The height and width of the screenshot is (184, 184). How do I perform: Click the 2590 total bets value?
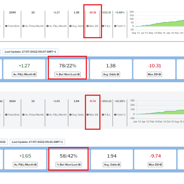[x=13, y=13]
